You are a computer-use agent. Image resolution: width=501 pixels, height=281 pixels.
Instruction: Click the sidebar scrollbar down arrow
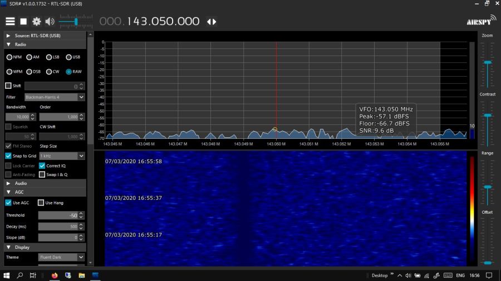(90, 263)
